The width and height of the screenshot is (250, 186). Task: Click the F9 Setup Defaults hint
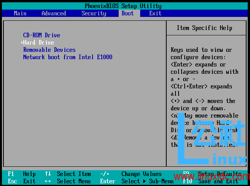pos(212,174)
